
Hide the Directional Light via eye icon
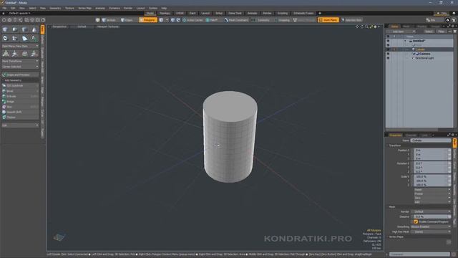coord(388,58)
